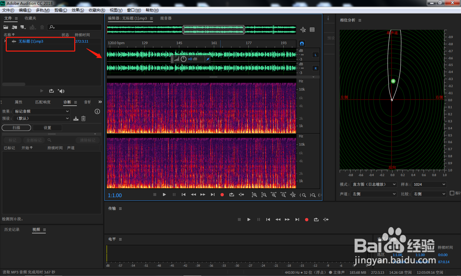Open the New File icon dropdown in Files panel
The image size is (461, 276).
click(x=23, y=27)
